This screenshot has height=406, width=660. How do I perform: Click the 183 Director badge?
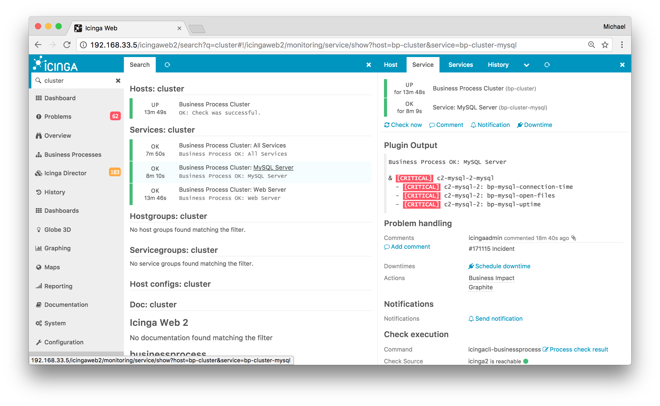click(115, 172)
